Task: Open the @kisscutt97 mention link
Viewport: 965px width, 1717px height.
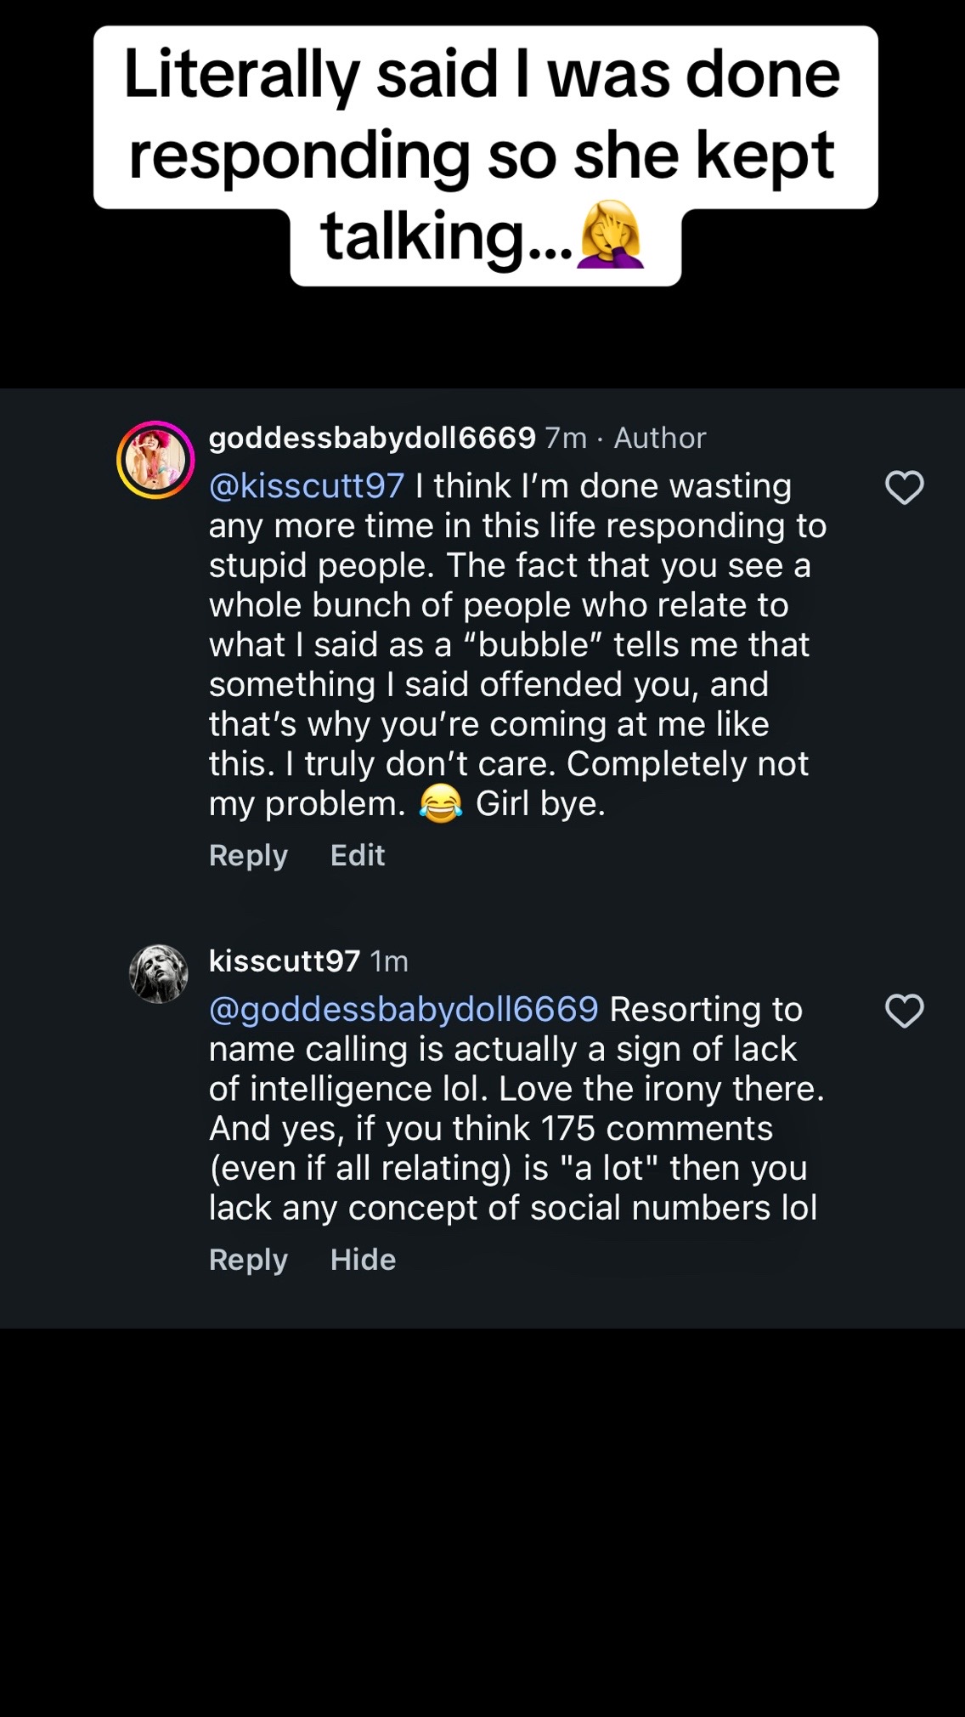Action: [x=307, y=486]
